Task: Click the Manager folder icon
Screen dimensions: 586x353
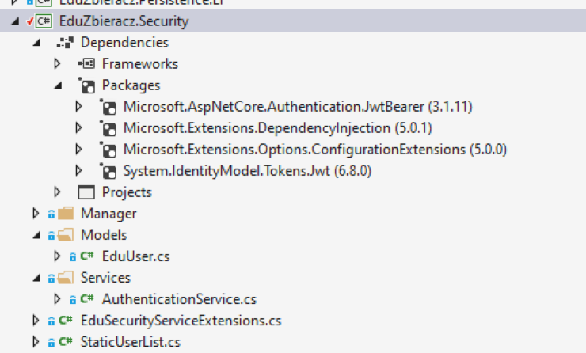Action: coord(66,214)
